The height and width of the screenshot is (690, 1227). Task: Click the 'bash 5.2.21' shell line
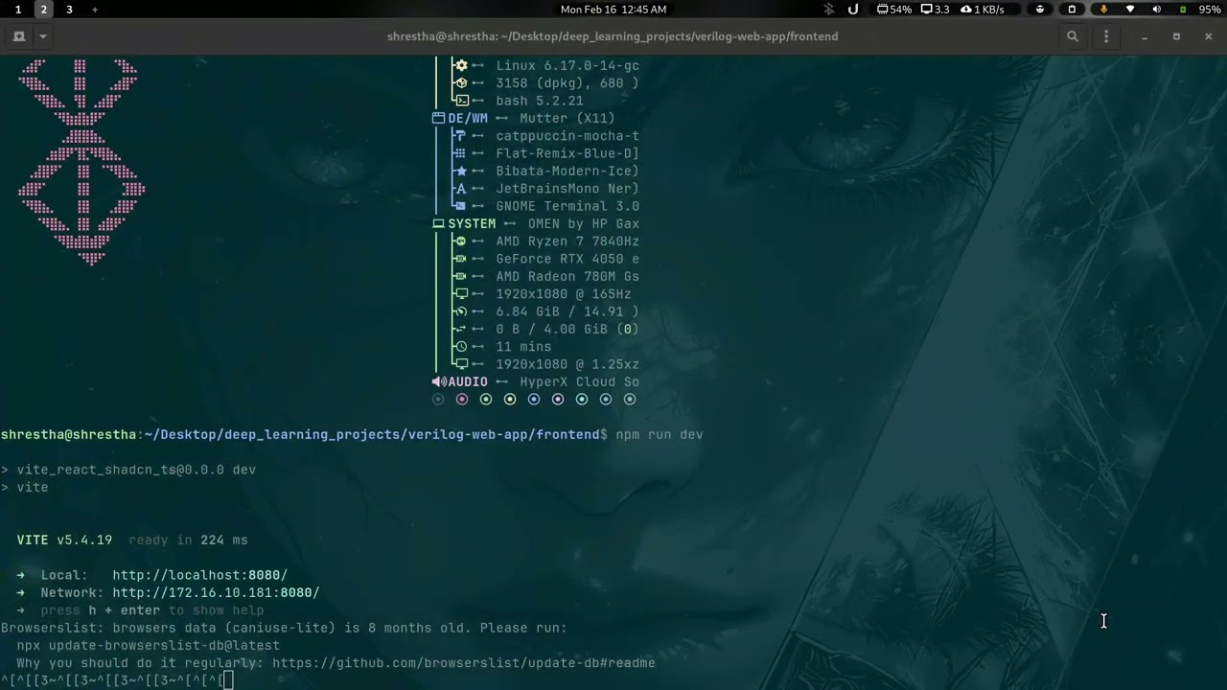coord(540,102)
